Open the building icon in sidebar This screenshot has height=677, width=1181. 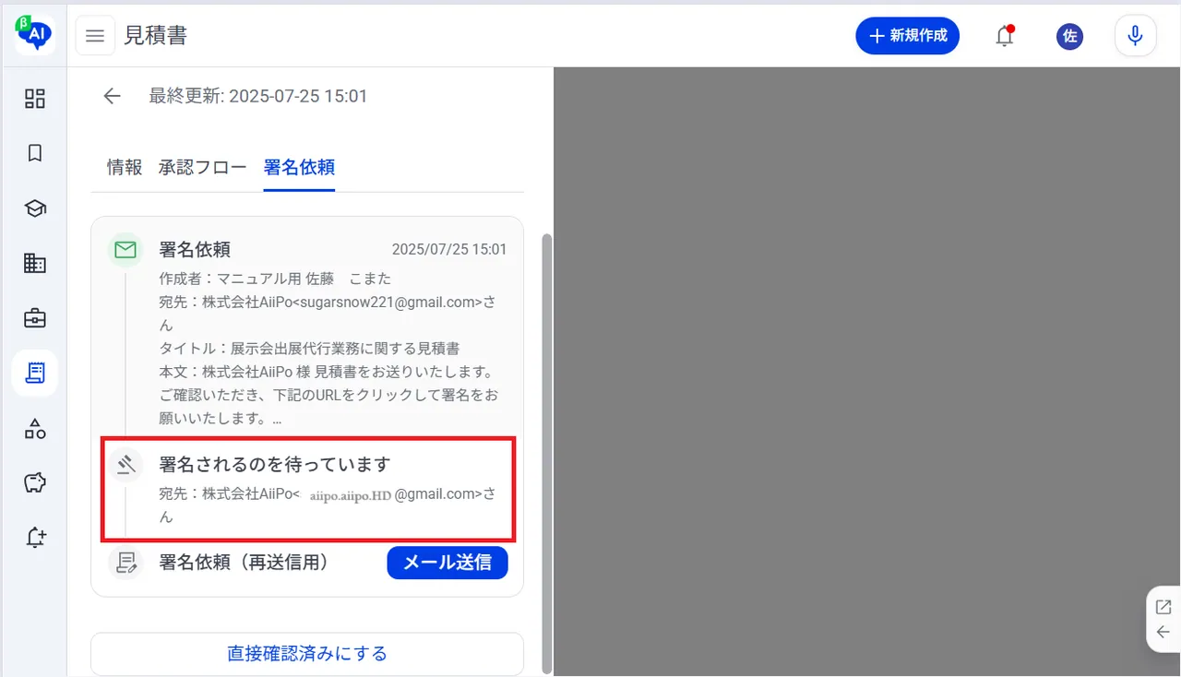35,263
